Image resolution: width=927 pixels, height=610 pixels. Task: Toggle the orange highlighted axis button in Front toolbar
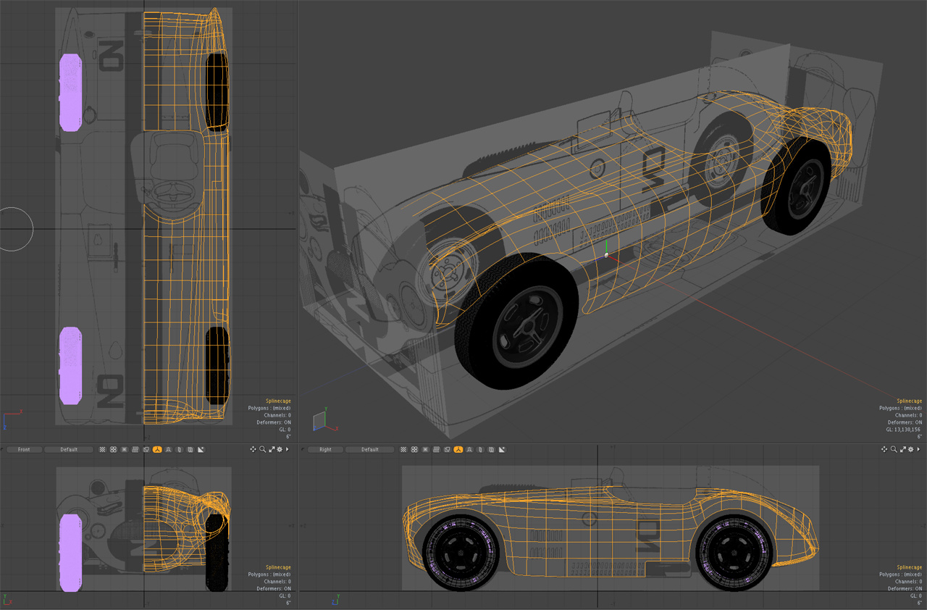point(157,449)
